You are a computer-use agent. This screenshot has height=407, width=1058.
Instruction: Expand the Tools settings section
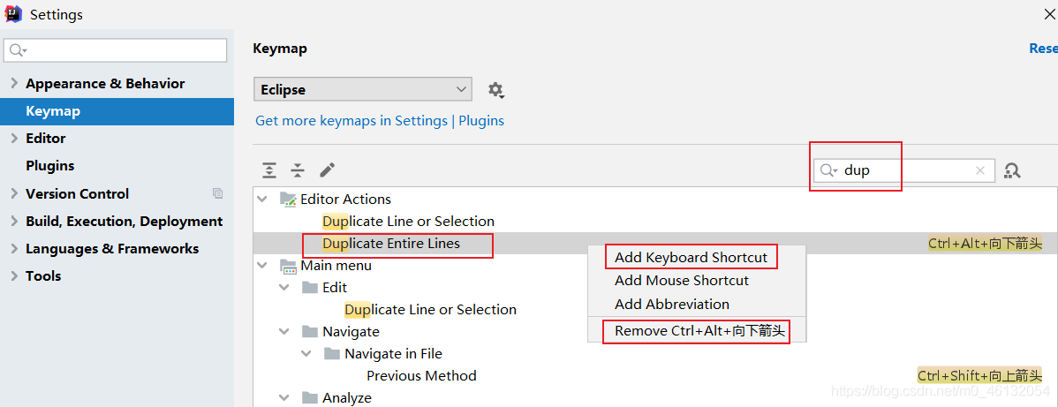click(x=15, y=276)
